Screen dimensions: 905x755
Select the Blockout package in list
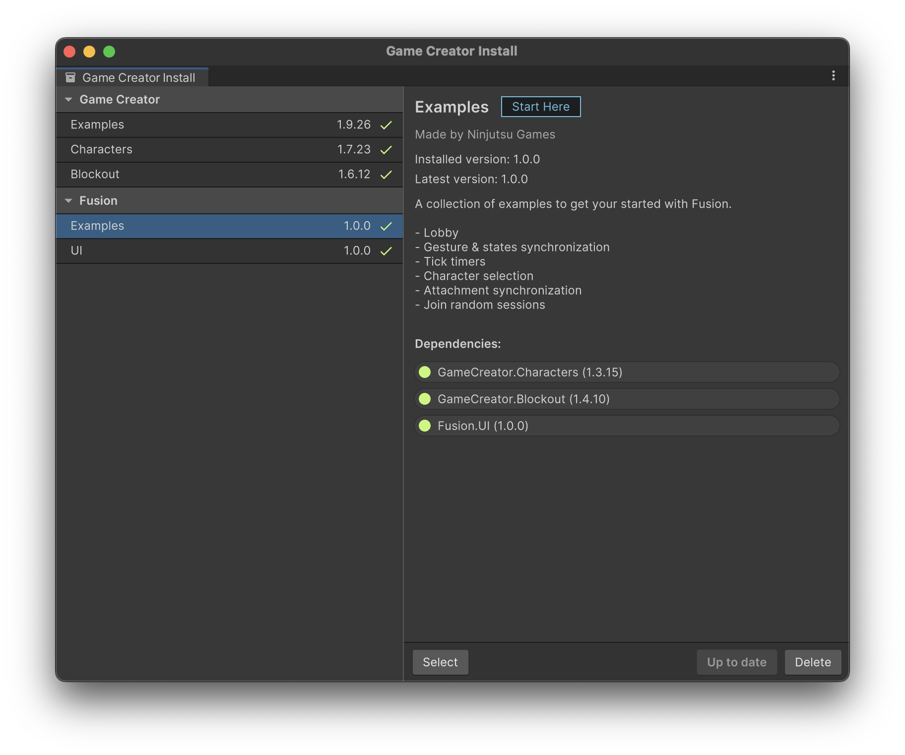pyautogui.click(x=198, y=175)
